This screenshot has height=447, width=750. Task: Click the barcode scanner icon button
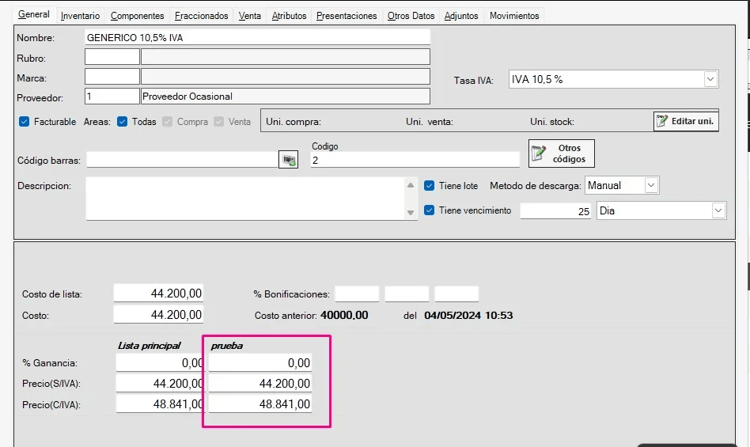[x=289, y=160]
